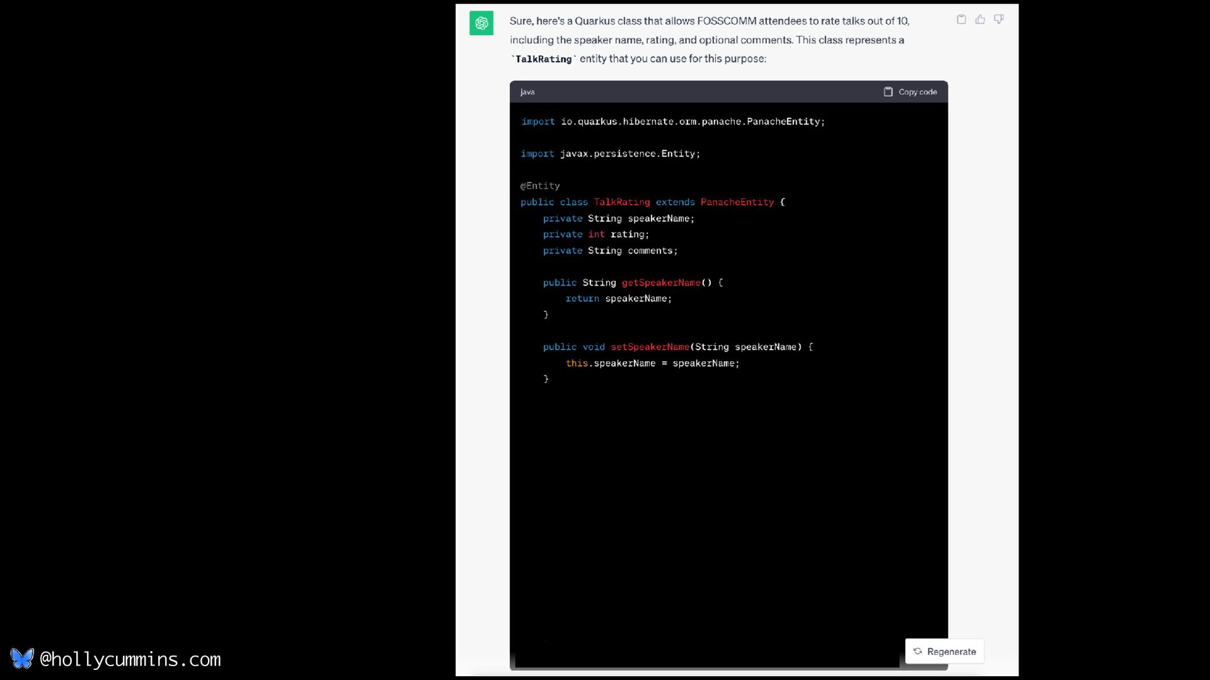Click the ChatGPT avatar logo

point(481,23)
